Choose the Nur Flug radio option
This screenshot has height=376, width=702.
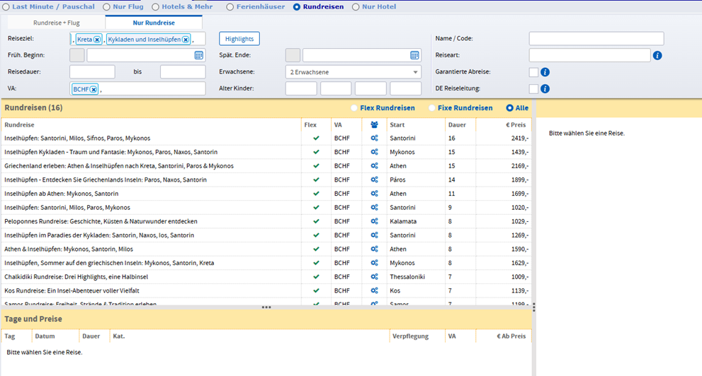pyautogui.click(x=106, y=6)
